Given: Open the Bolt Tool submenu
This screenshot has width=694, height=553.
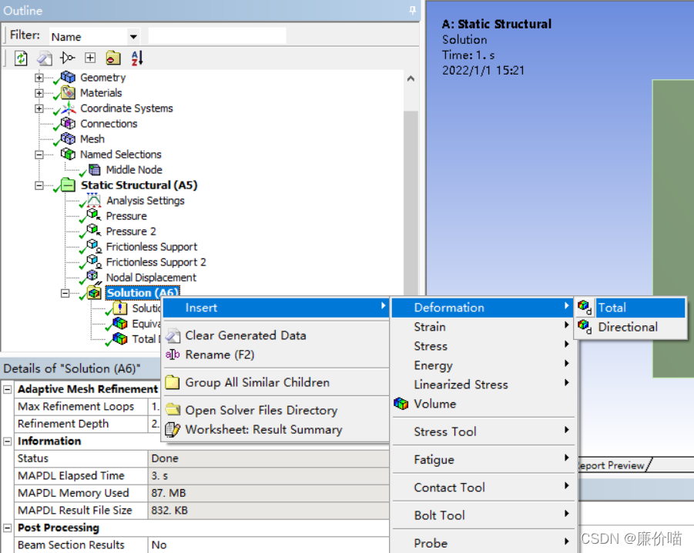Looking at the screenshot, I should pos(483,515).
